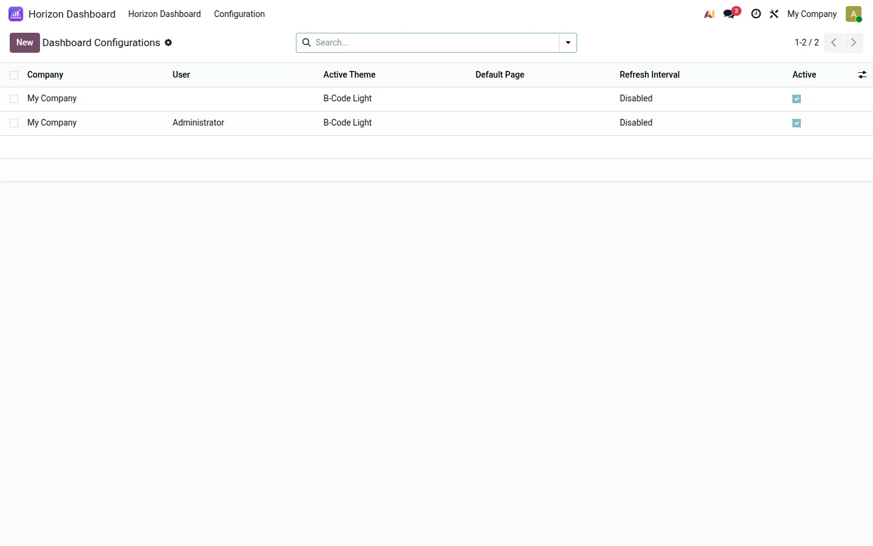Click the 1-2 / 2 pager counter
Image resolution: width=873 pixels, height=546 pixels.
[807, 42]
